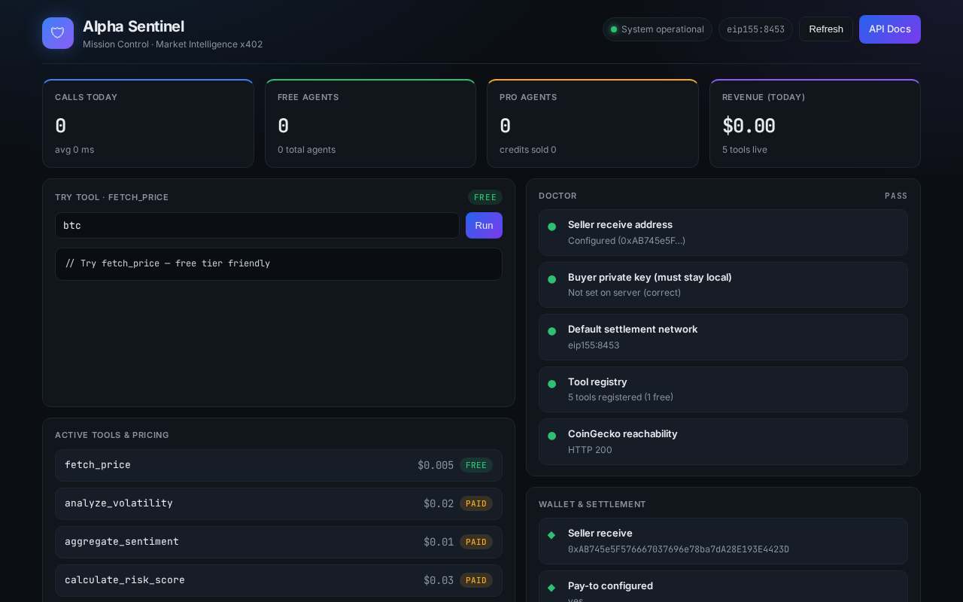963x602 pixels.
Task: Click the Alpha Sentinel shield logo icon
Action: coord(58,33)
